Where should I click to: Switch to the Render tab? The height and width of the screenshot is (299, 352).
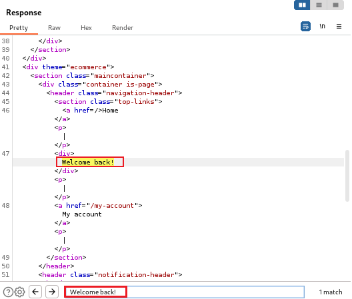tap(123, 28)
